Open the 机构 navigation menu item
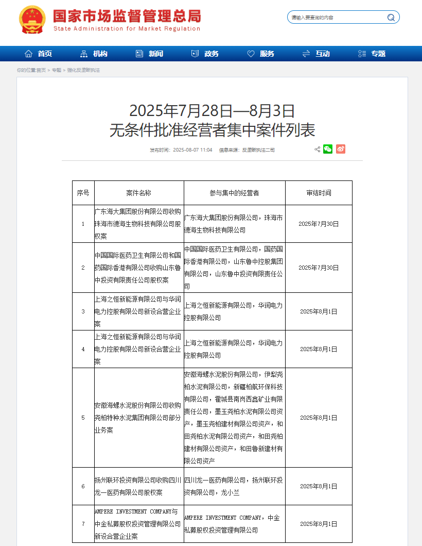This screenshot has width=422, height=546. tap(100, 54)
